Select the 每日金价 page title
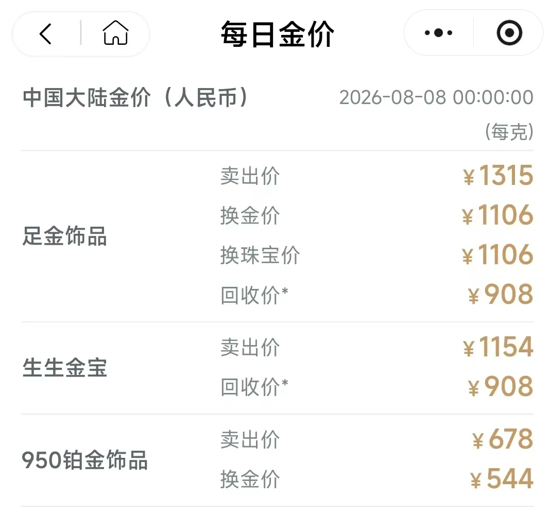 [x=277, y=34]
